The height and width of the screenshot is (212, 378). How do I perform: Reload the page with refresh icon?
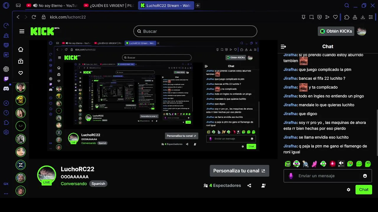(x=34, y=17)
